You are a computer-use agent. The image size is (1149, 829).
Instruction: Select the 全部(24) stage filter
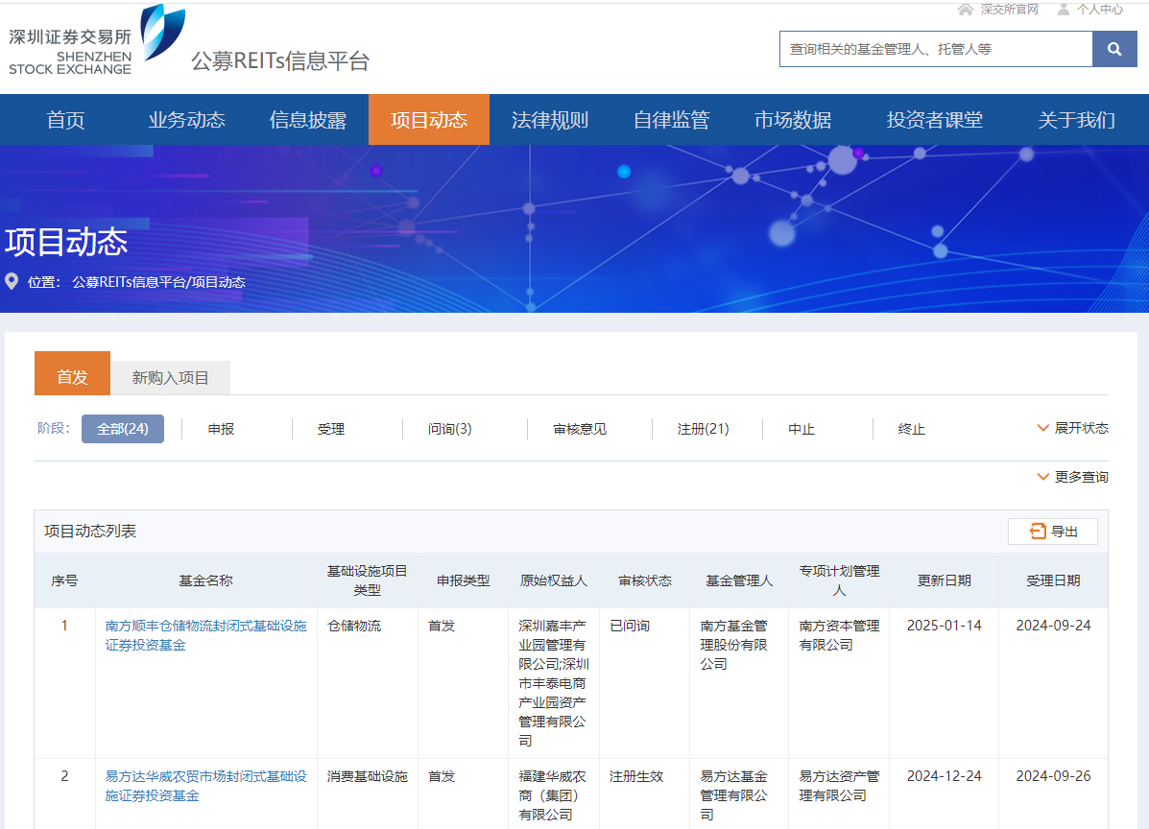[123, 429]
